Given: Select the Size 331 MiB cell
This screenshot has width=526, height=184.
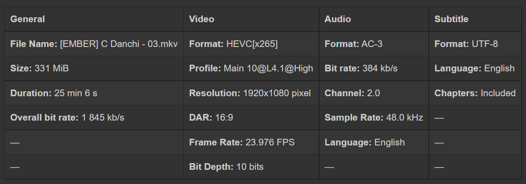Looking at the screenshot, I should (40, 68).
